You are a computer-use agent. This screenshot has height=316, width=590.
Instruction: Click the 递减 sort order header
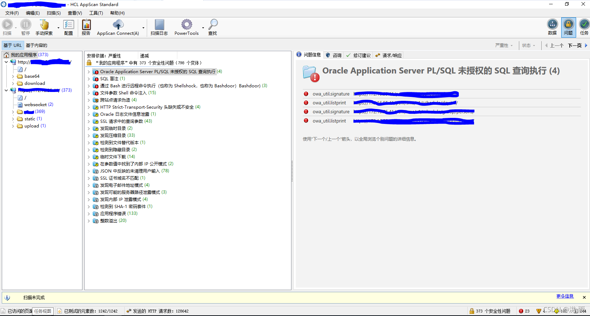click(x=145, y=56)
